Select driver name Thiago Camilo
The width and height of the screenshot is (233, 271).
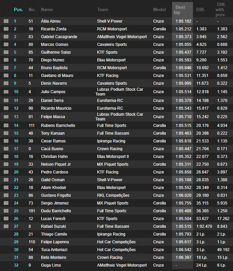point(54,234)
